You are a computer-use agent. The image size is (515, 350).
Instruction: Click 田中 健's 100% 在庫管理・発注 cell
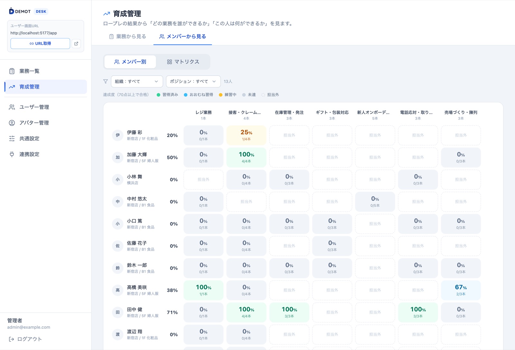pyautogui.click(x=289, y=312)
